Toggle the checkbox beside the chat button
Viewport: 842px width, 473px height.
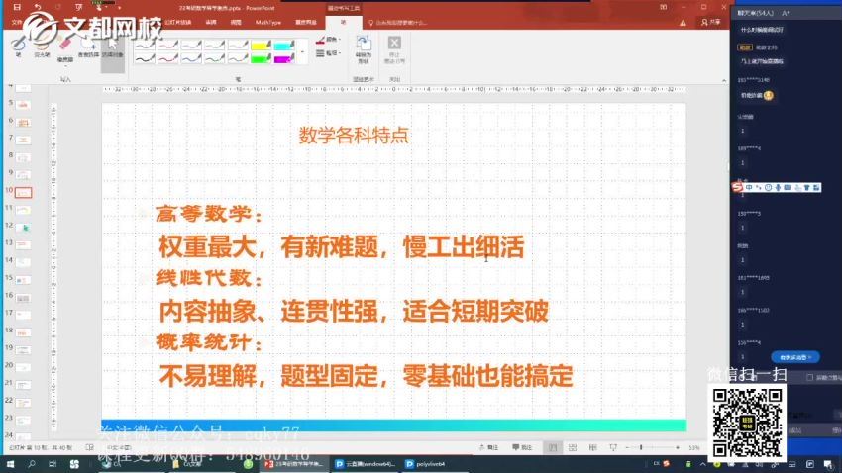(x=808, y=377)
